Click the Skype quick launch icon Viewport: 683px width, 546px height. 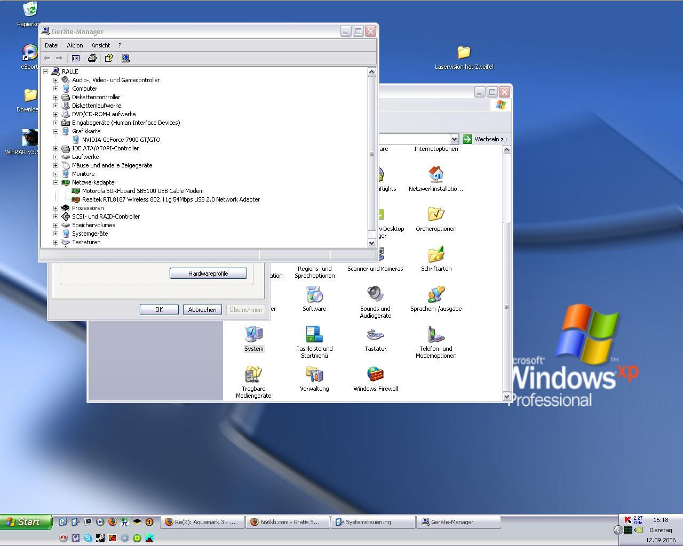pos(88,538)
